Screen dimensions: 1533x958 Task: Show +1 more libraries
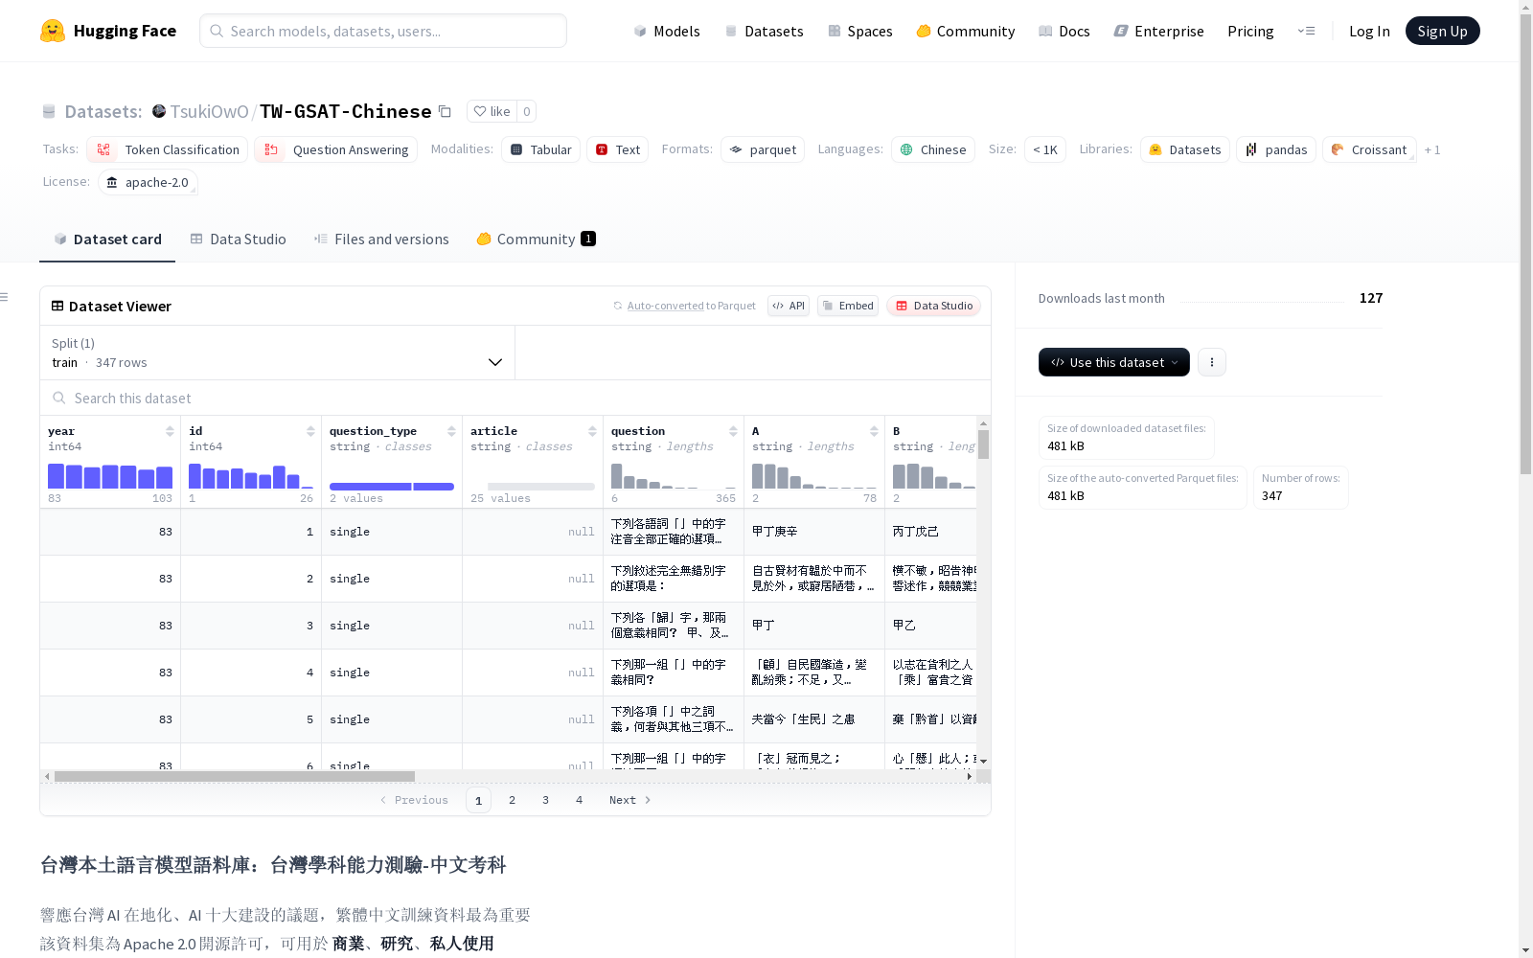click(1432, 149)
